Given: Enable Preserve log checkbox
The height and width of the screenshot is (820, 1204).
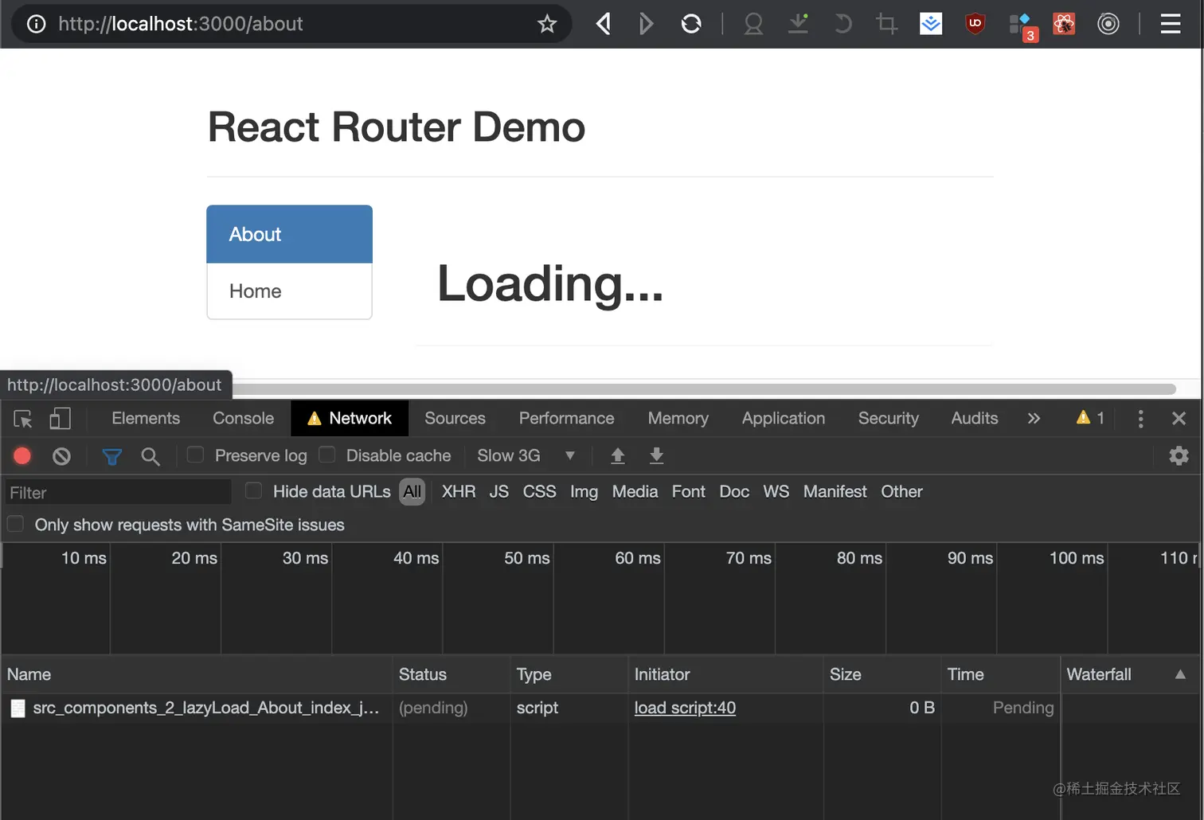Looking at the screenshot, I should point(195,455).
